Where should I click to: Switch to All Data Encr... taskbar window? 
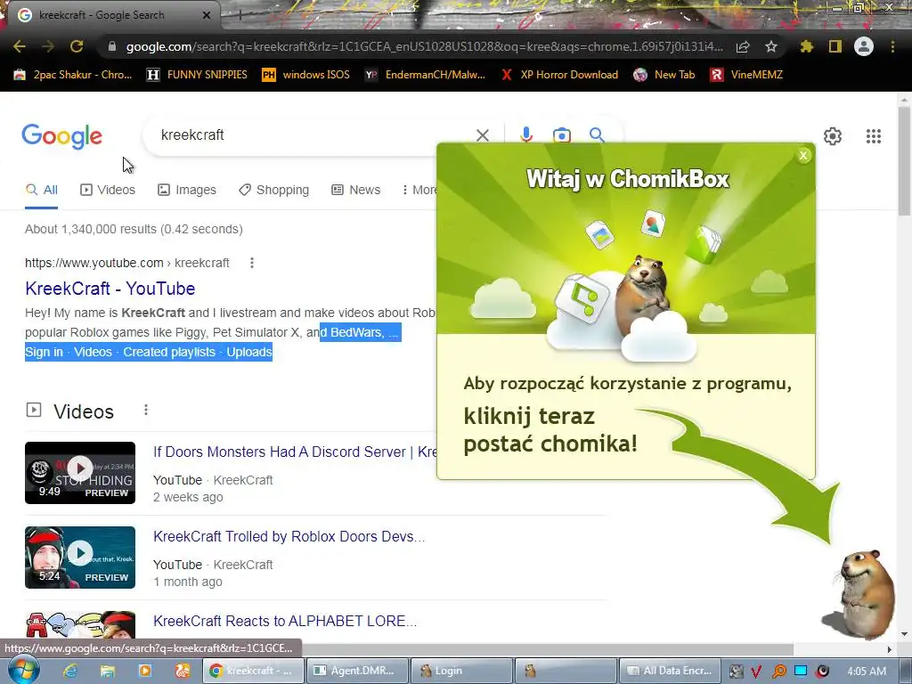pyautogui.click(x=671, y=671)
